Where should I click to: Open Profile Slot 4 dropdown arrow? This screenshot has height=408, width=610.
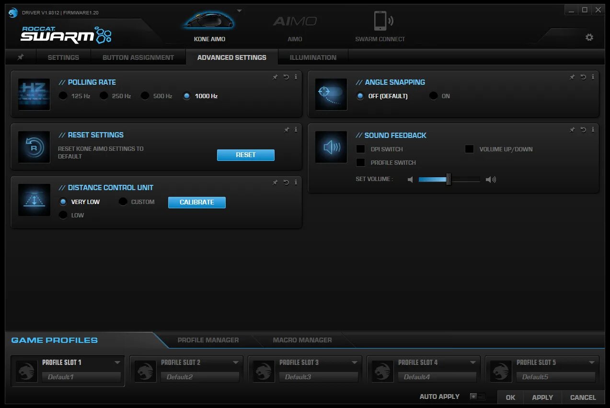click(x=473, y=363)
